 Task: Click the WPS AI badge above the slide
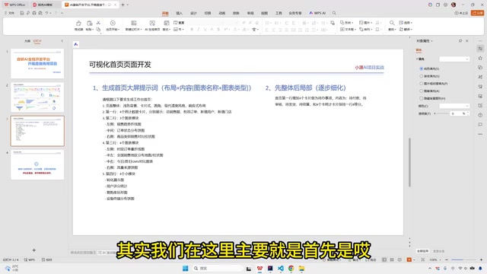click(x=76, y=44)
